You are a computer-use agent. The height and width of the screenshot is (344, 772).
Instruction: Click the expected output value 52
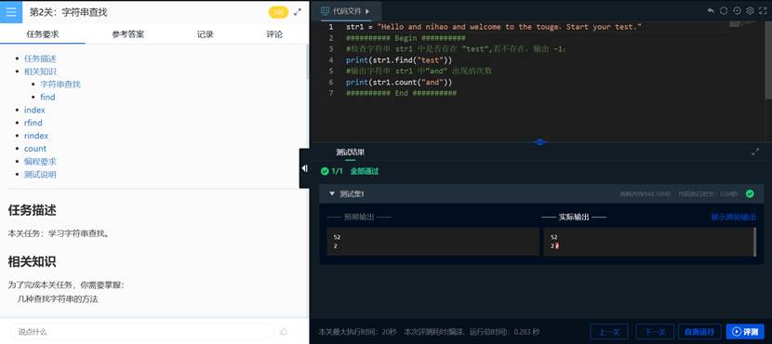tap(337, 237)
